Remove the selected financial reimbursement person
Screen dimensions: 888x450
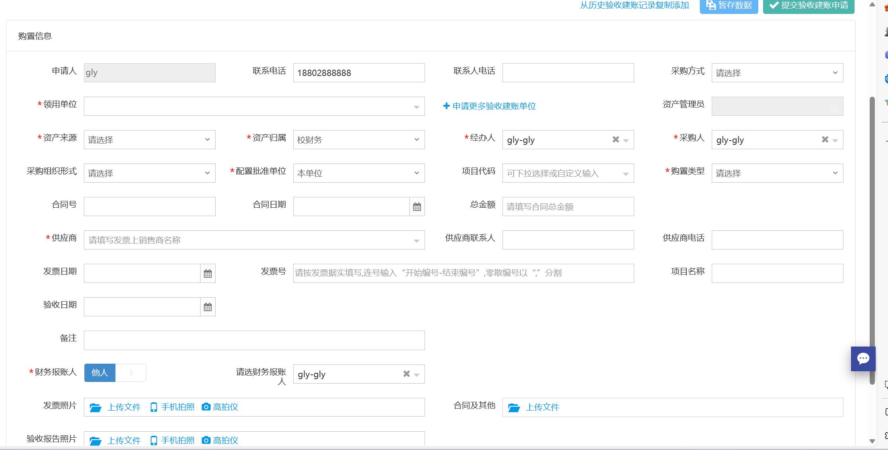(406, 374)
